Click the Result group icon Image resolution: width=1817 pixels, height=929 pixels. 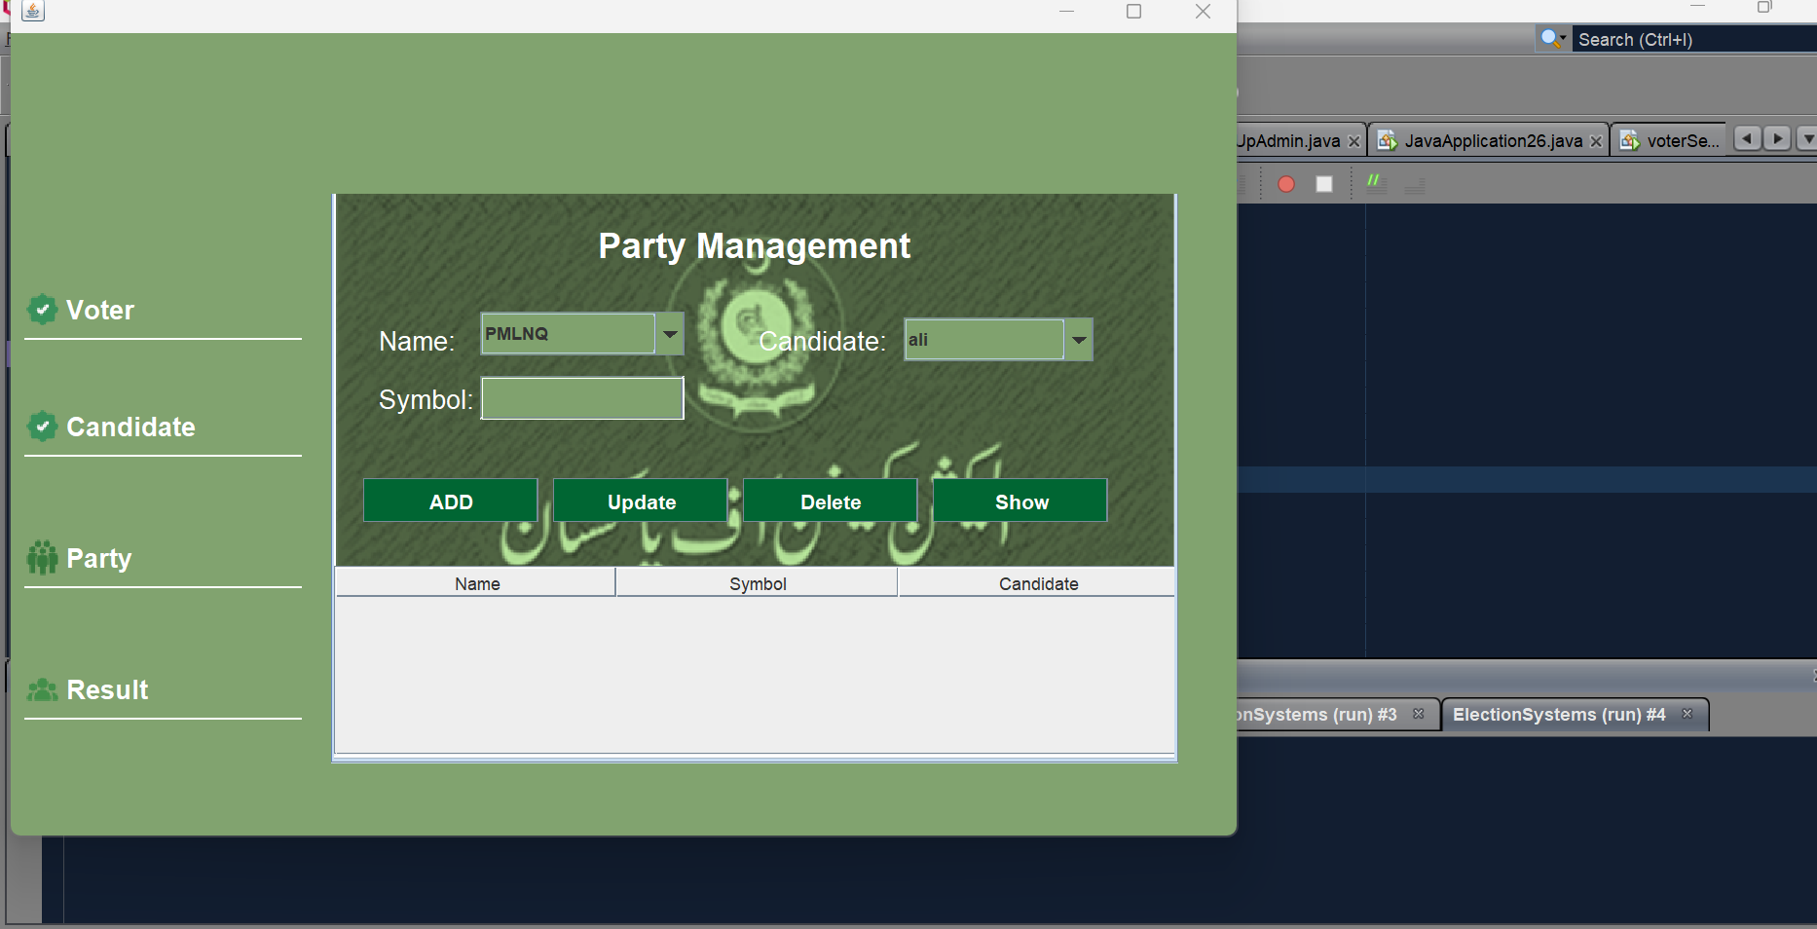42,690
